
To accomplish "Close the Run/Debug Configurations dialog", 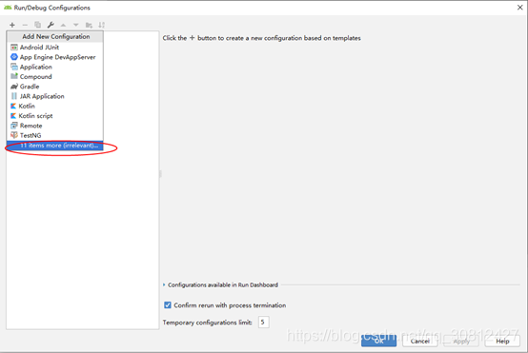I will [520, 8].
